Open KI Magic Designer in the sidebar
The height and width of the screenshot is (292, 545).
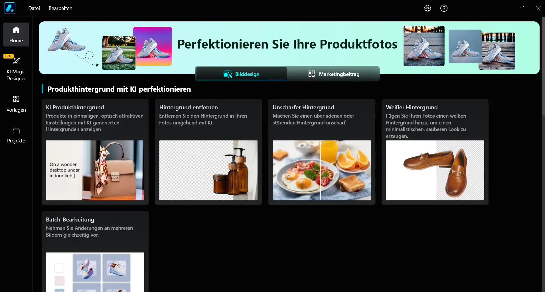tap(16, 68)
